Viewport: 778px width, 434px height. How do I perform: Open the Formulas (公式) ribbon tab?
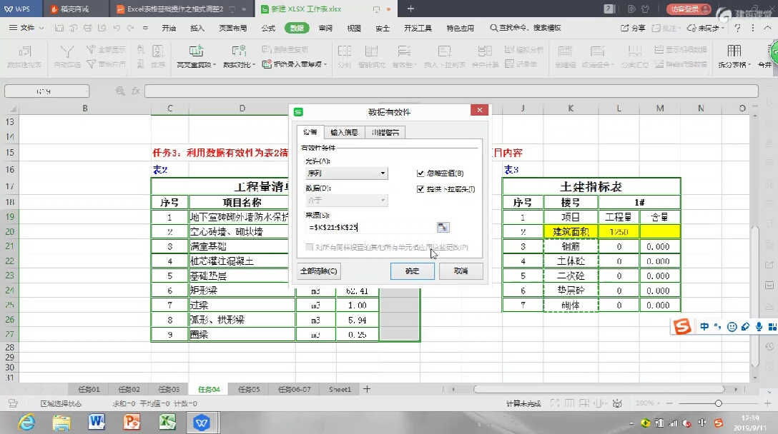coord(268,29)
